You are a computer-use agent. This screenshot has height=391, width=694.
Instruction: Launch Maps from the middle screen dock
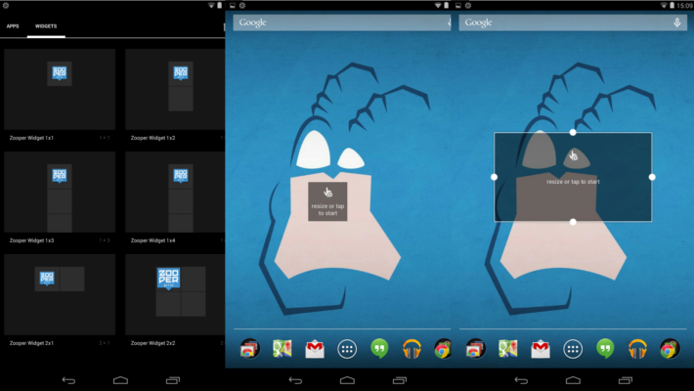[282, 349]
